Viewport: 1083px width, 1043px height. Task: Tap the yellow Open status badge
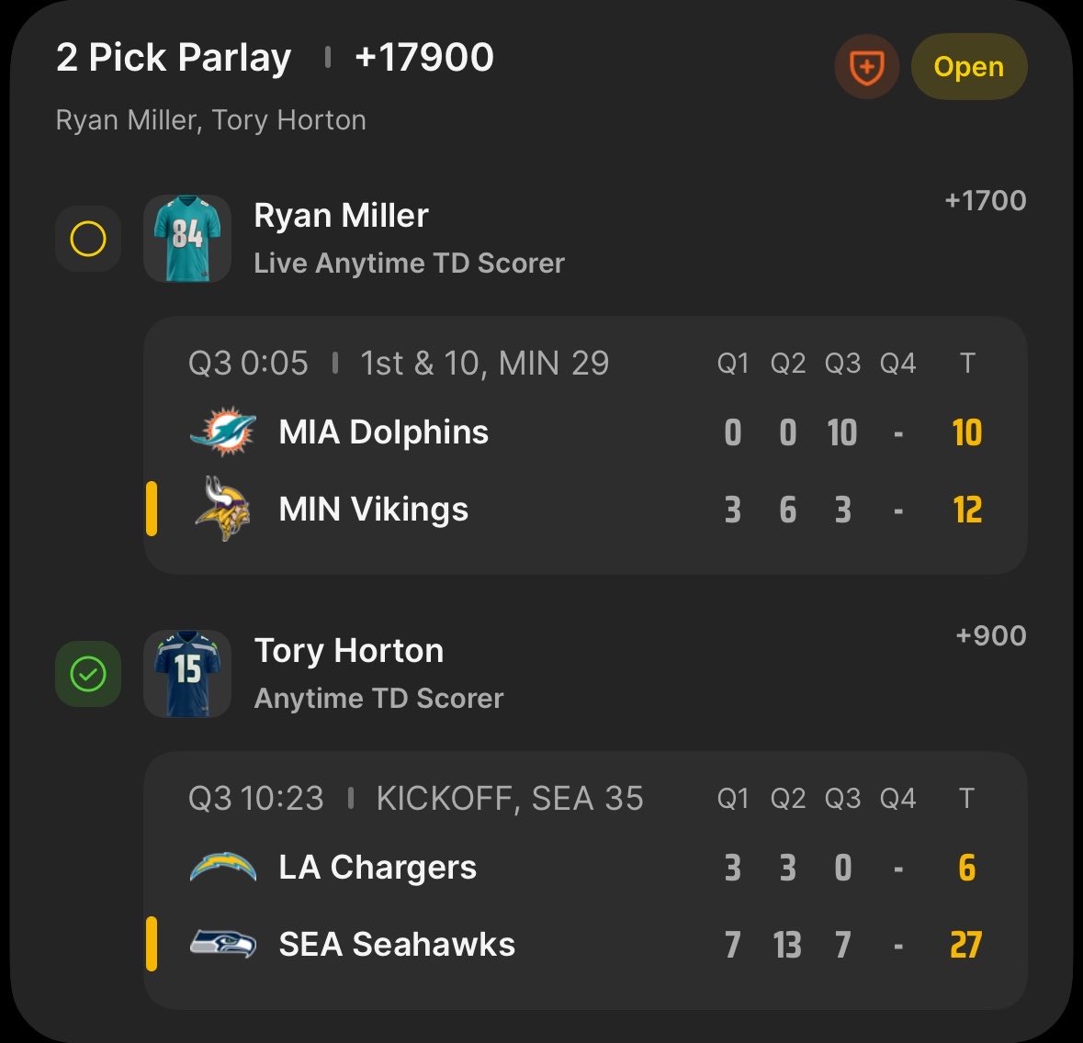pos(969,67)
